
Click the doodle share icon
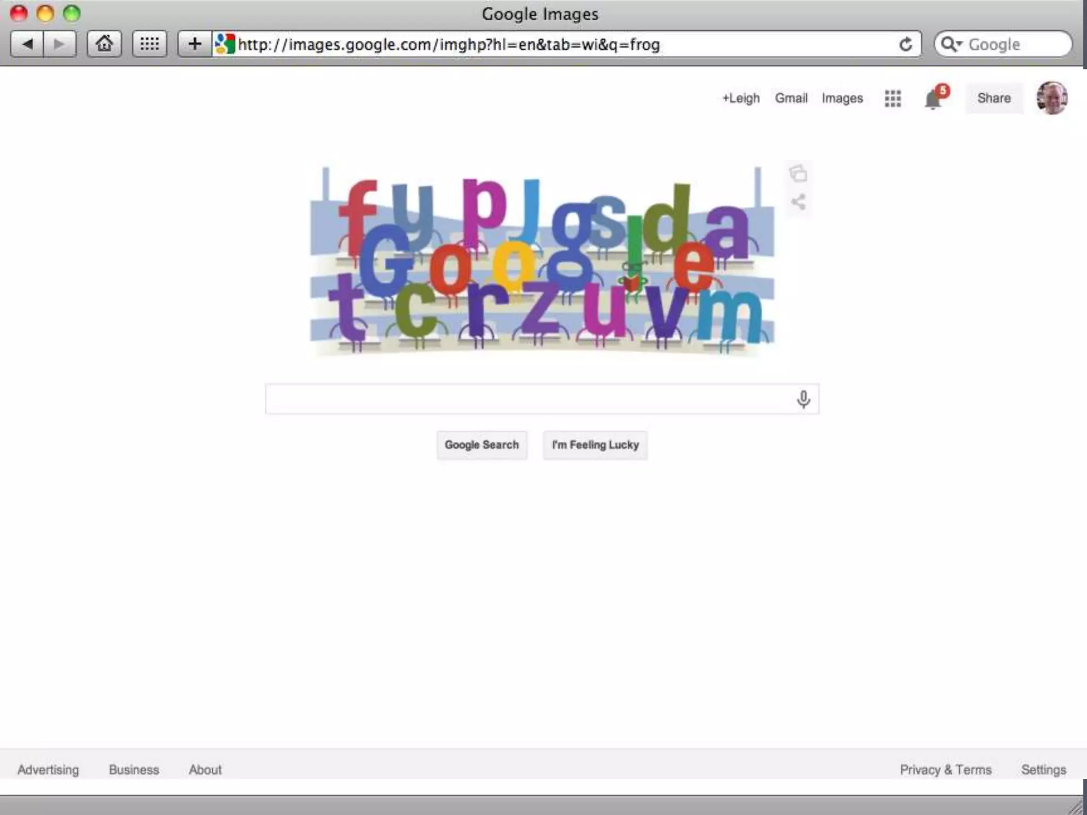coord(798,202)
